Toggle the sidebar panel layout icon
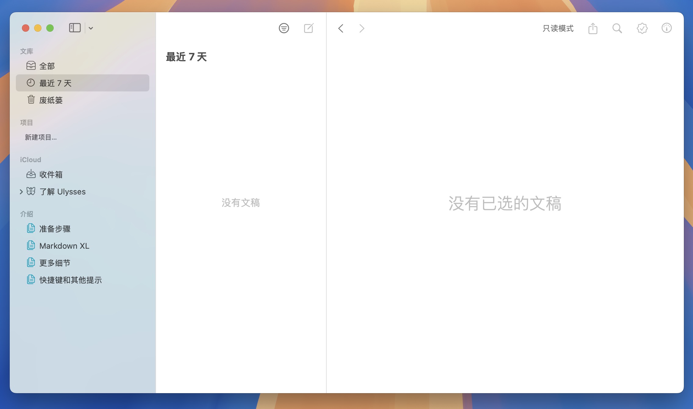The width and height of the screenshot is (693, 409). pyautogui.click(x=75, y=28)
